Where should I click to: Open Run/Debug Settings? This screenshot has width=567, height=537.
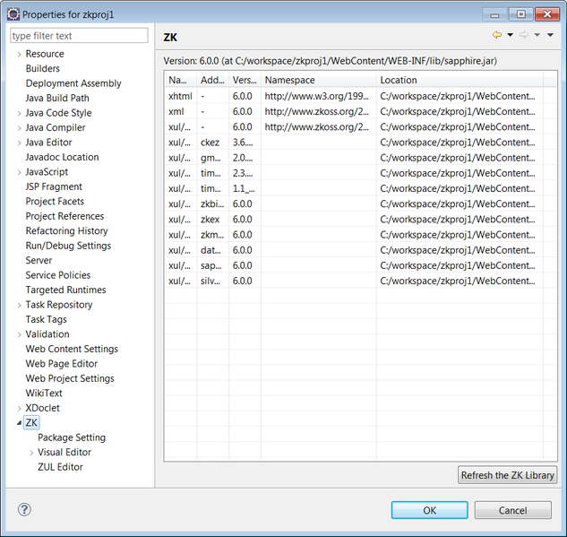[x=68, y=246]
